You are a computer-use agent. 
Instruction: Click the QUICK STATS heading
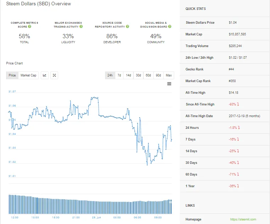pyautogui.click(x=195, y=9)
